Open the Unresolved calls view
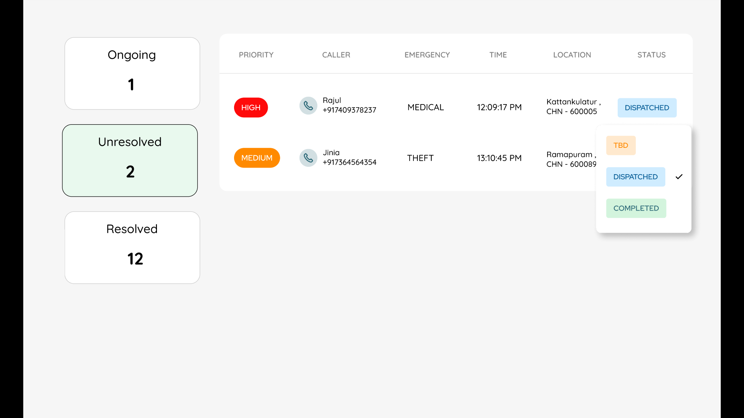 129,160
